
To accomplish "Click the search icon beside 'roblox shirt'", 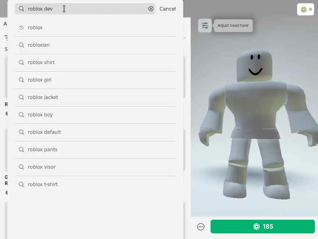I will (x=21, y=62).
